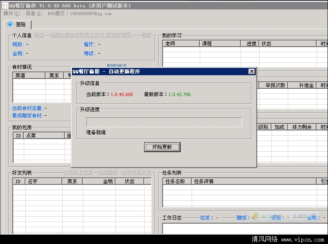
Task: Click the BUG提交 email address text
Action: [x=90, y=14]
